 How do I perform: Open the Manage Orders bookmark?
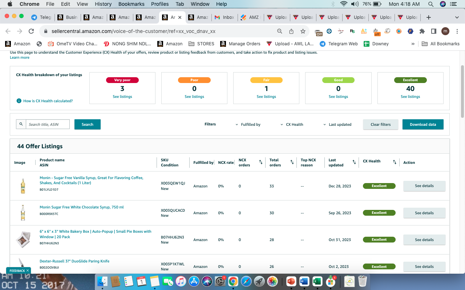(240, 44)
